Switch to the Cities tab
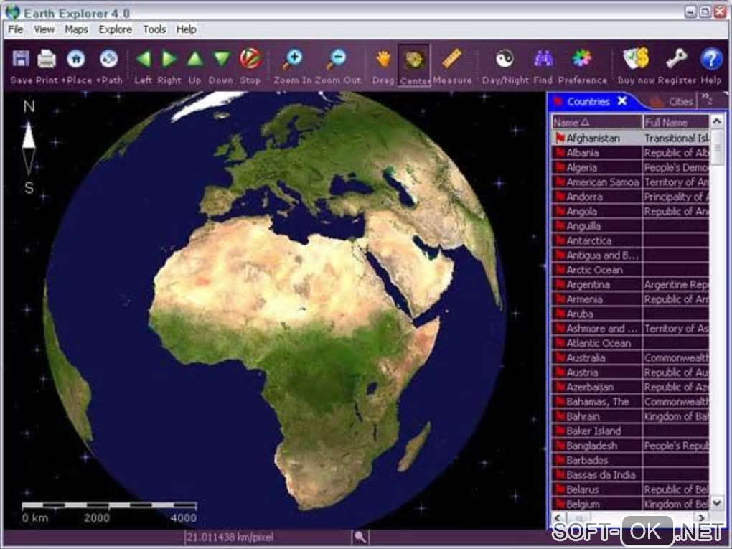The width and height of the screenshot is (732, 549). point(672,101)
